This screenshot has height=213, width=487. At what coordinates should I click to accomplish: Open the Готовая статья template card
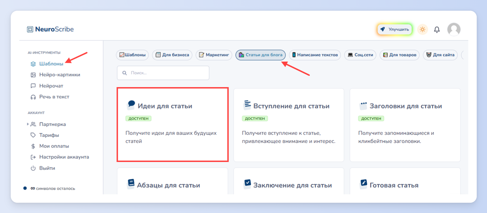(x=405, y=181)
